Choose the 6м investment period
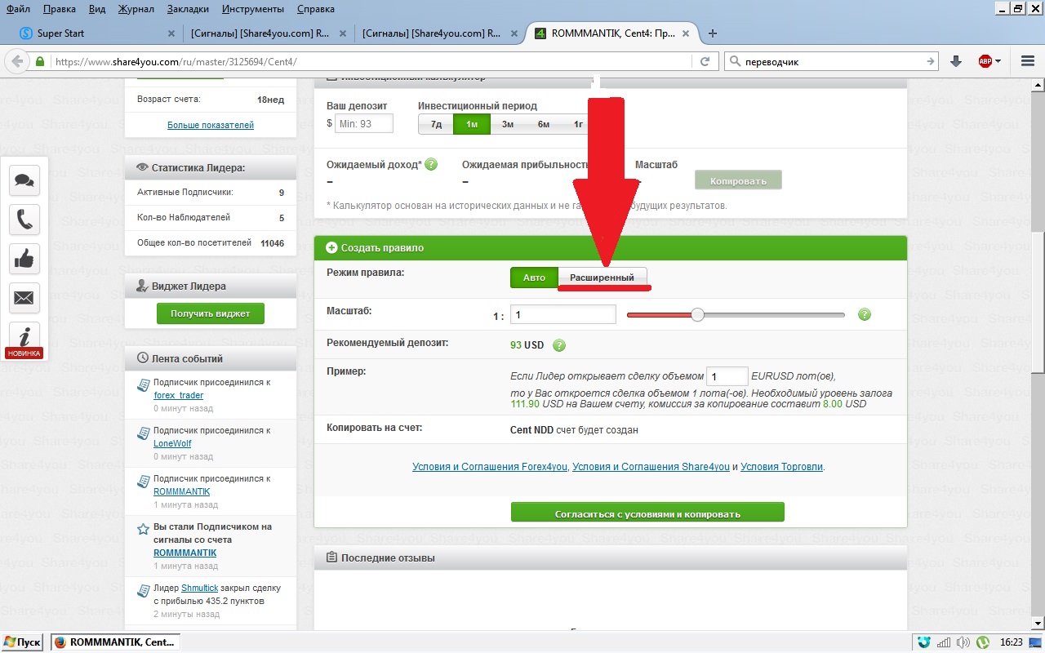1045x653 pixels. pos(544,124)
